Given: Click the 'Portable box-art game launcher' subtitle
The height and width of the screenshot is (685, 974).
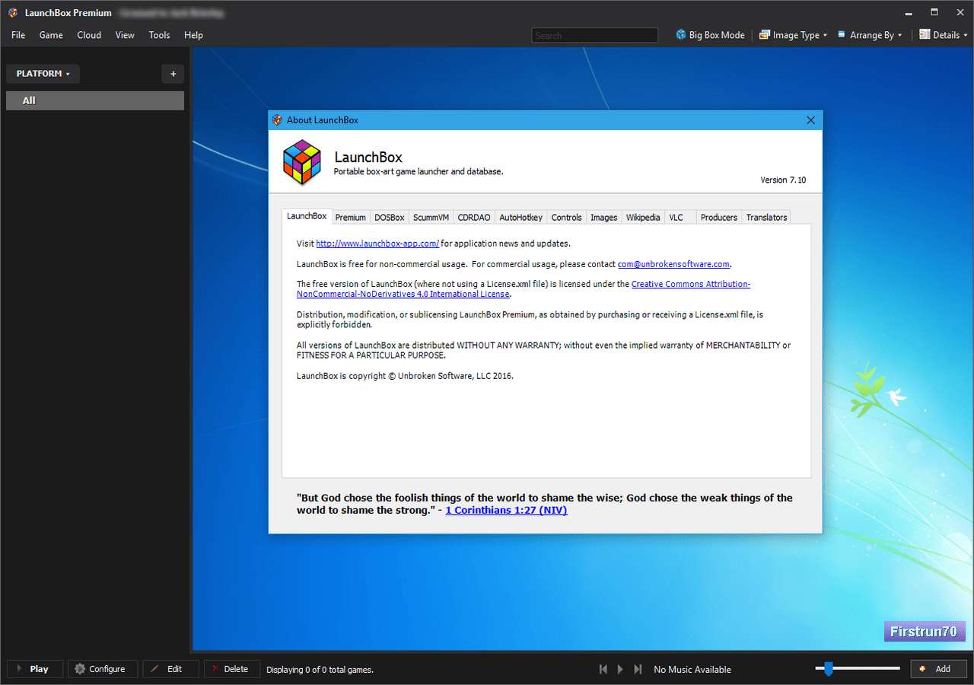Looking at the screenshot, I should click(x=419, y=172).
